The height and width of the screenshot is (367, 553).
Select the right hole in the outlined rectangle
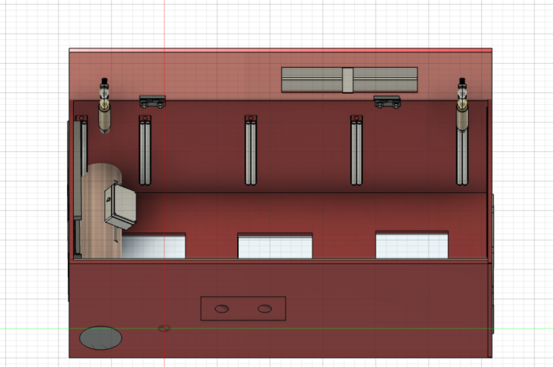(x=265, y=309)
